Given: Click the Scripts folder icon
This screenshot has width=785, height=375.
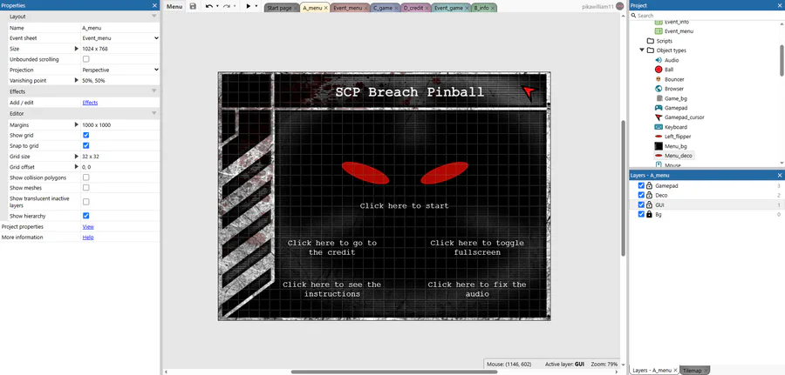Looking at the screenshot, I should pos(651,41).
